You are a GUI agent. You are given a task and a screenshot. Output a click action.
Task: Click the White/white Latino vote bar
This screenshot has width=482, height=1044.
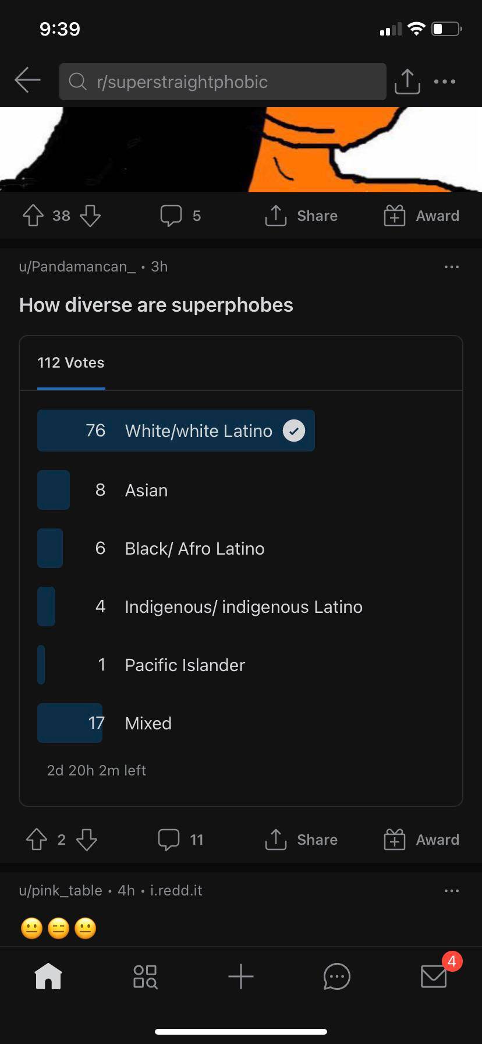click(176, 431)
